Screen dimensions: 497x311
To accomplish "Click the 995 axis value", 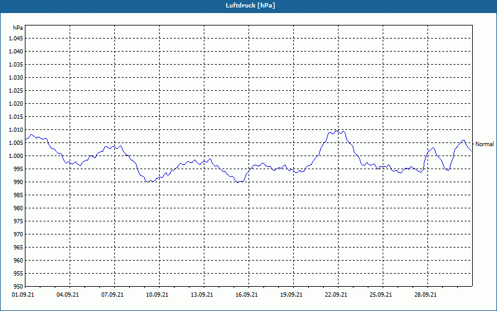I will (19, 169).
